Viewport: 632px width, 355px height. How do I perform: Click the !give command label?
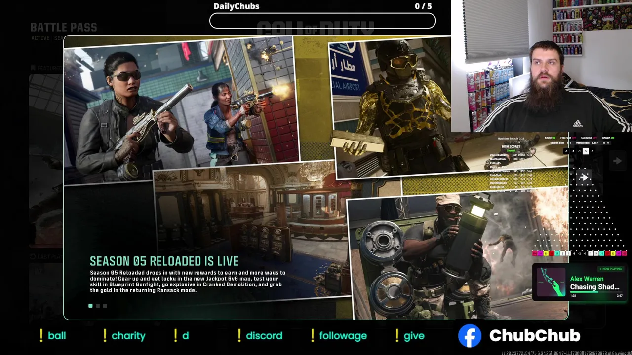pos(410,336)
